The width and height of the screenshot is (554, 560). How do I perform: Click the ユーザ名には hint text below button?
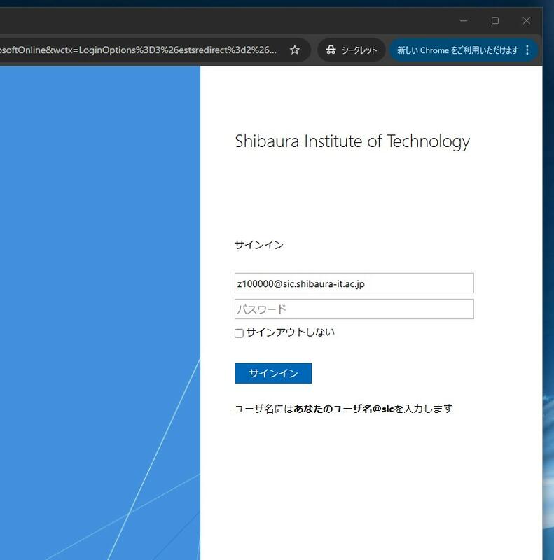(x=264, y=409)
